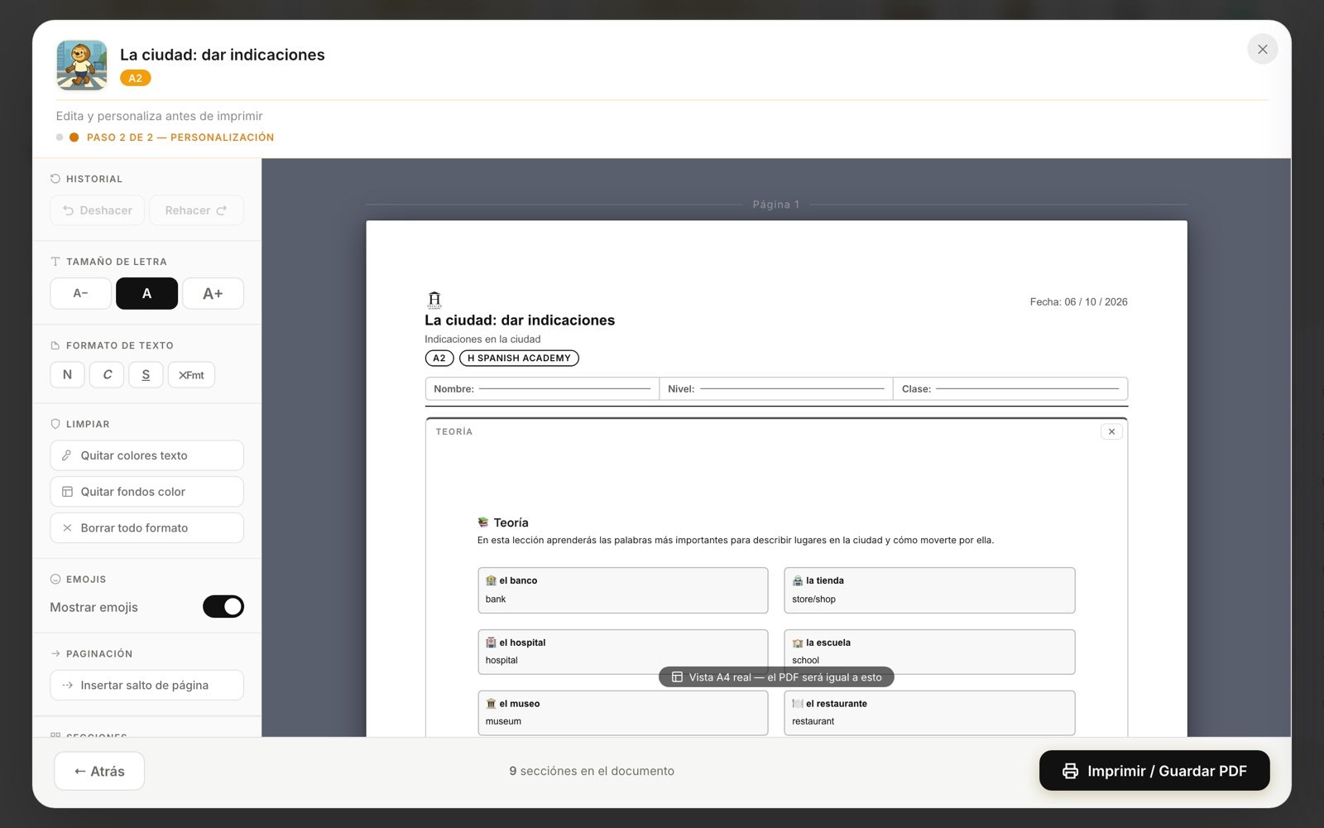This screenshot has height=828, width=1324.
Task: Remove the Teoría section with its X
Action: pyautogui.click(x=1111, y=431)
